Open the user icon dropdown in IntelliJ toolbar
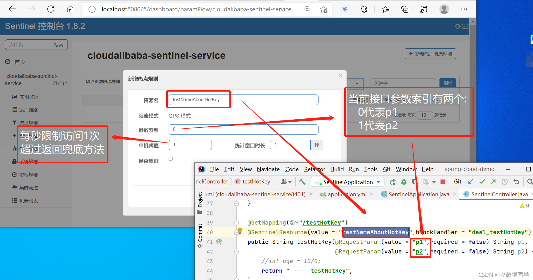 point(286,182)
